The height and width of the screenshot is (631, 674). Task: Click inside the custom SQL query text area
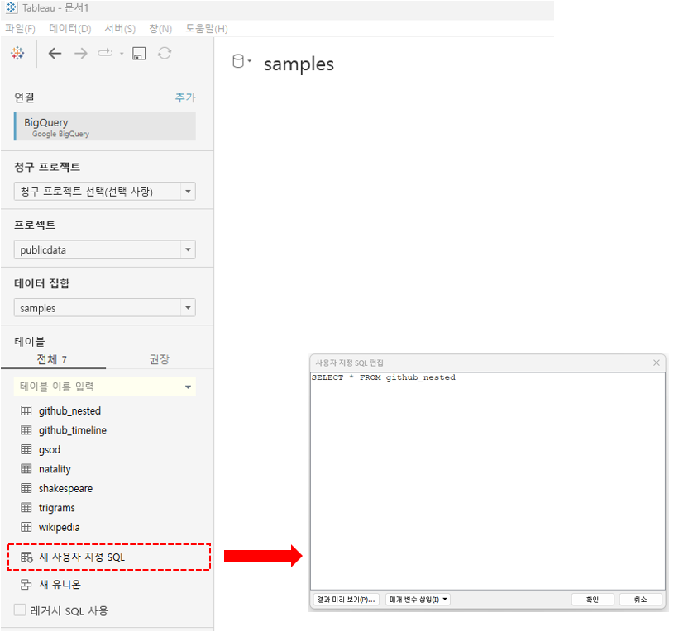[x=487, y=481]
